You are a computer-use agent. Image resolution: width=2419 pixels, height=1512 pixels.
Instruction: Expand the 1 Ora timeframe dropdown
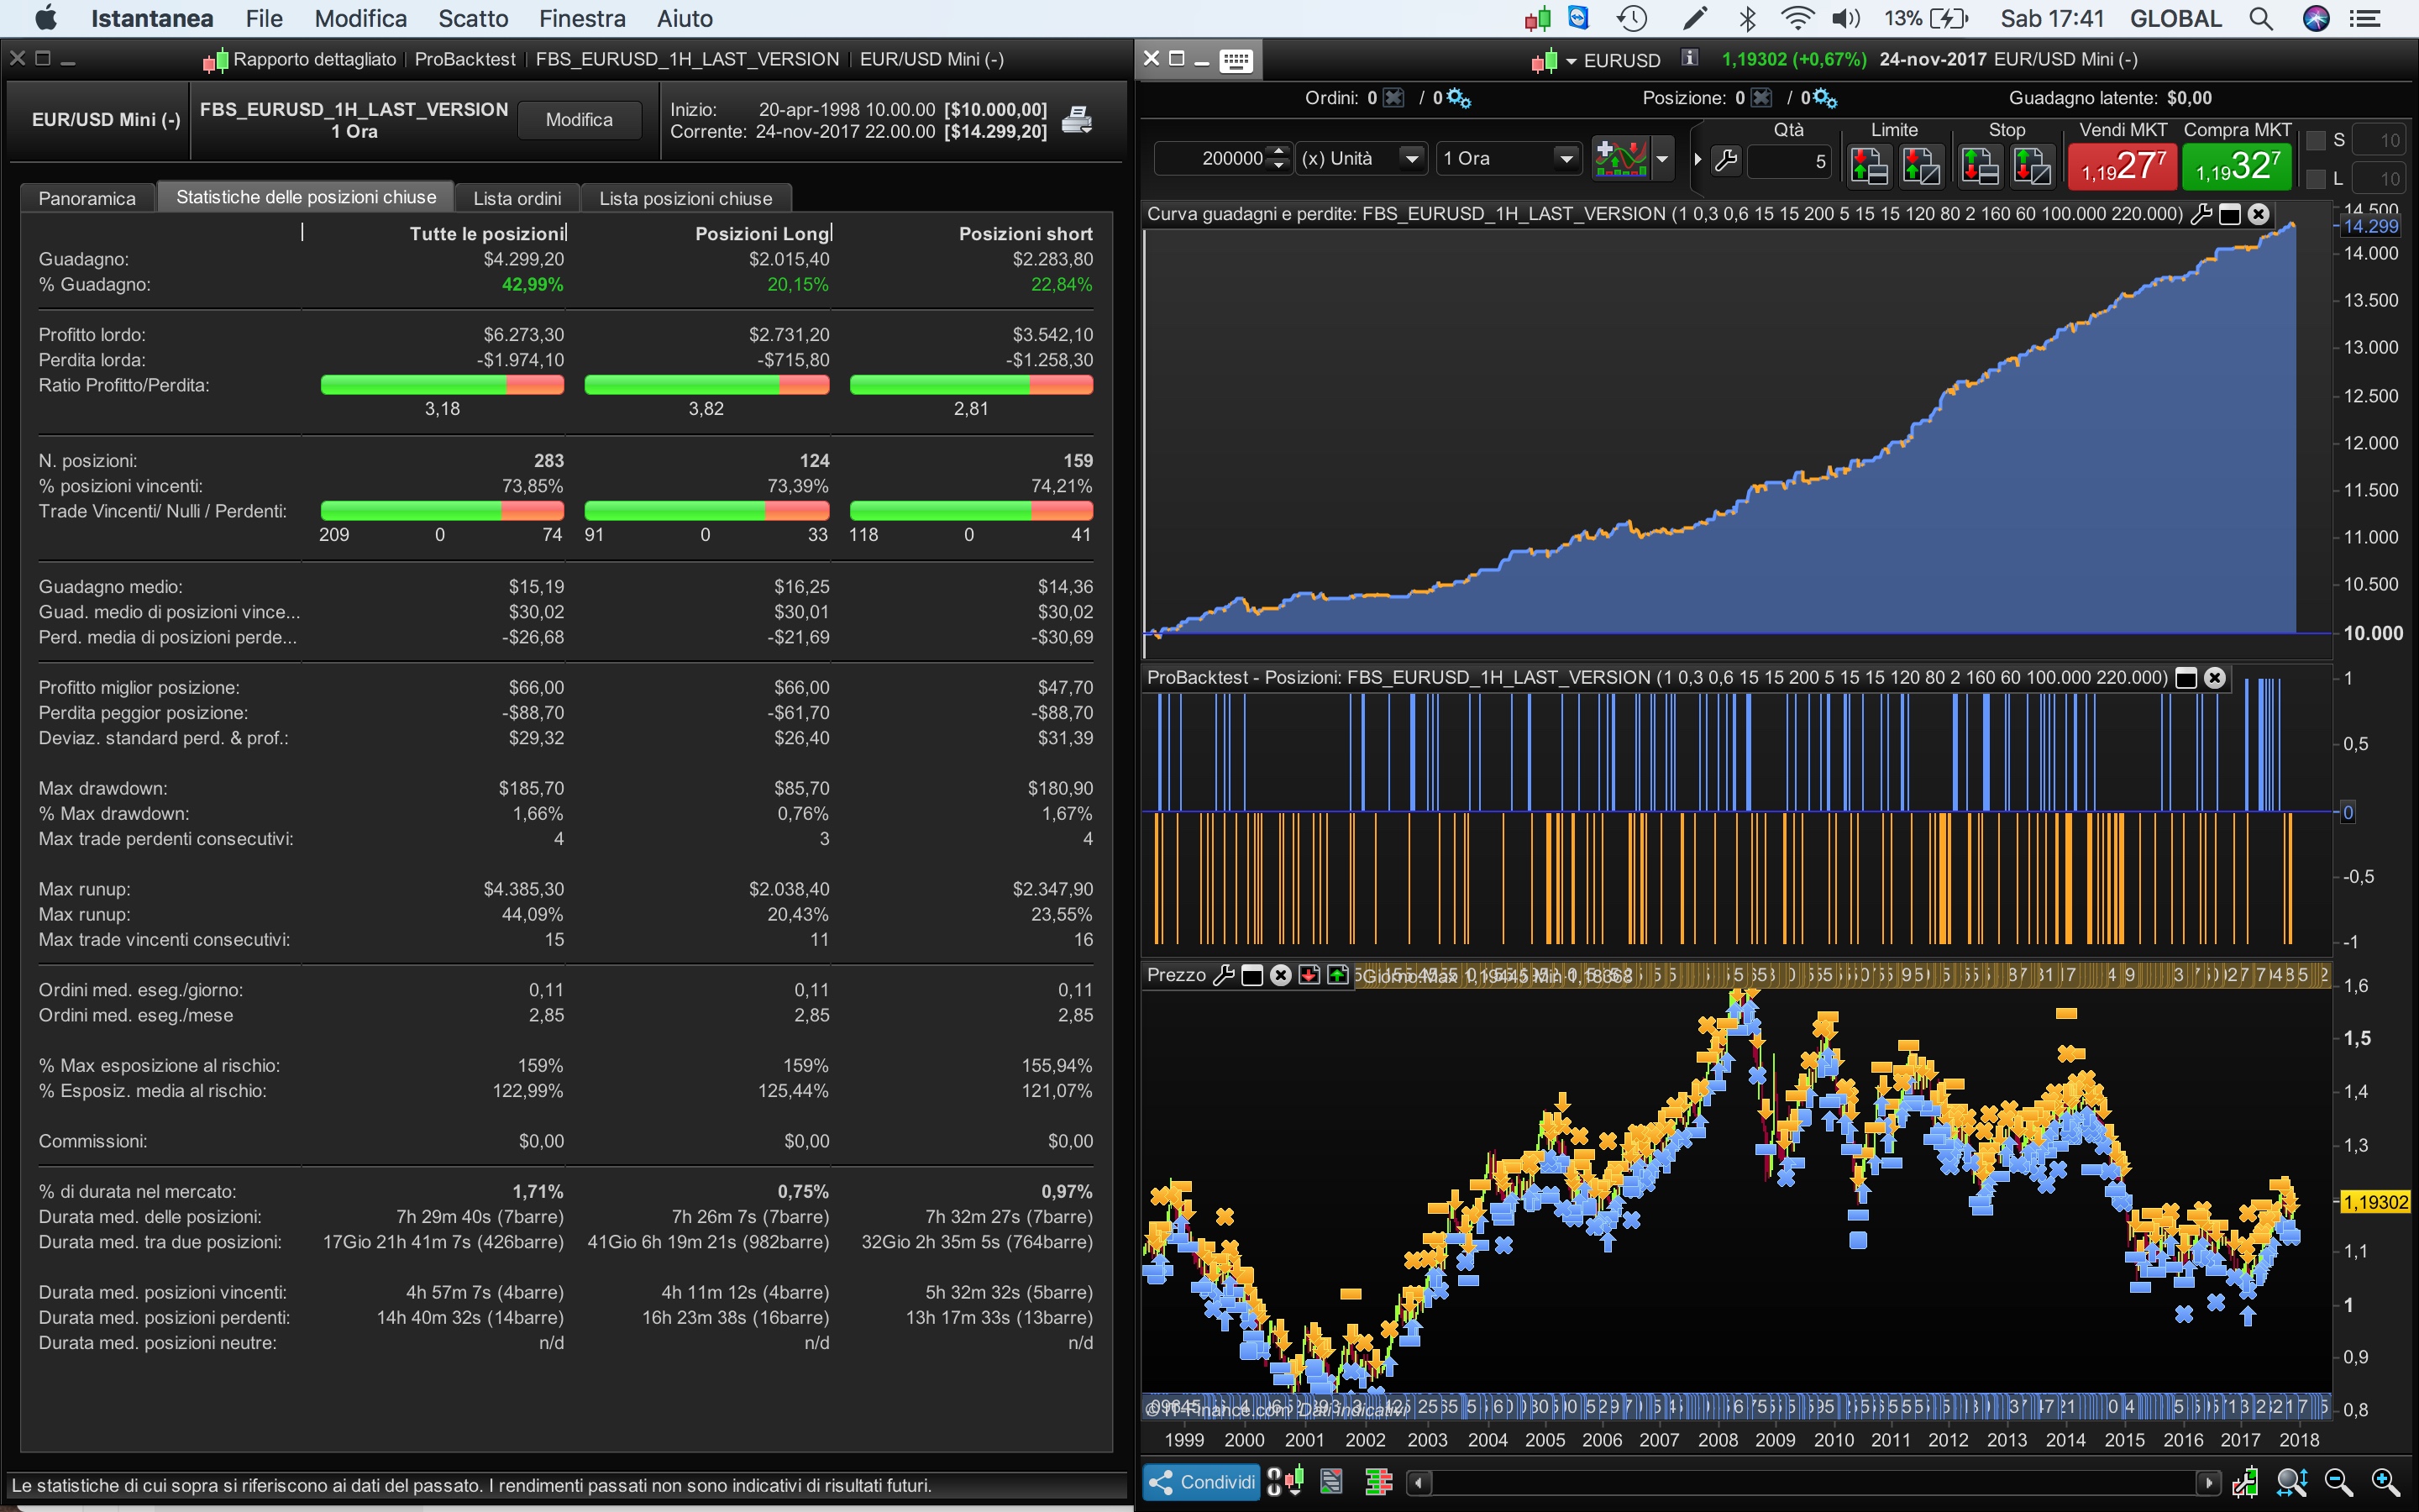pyautogui.click(x=1566, y=159)
